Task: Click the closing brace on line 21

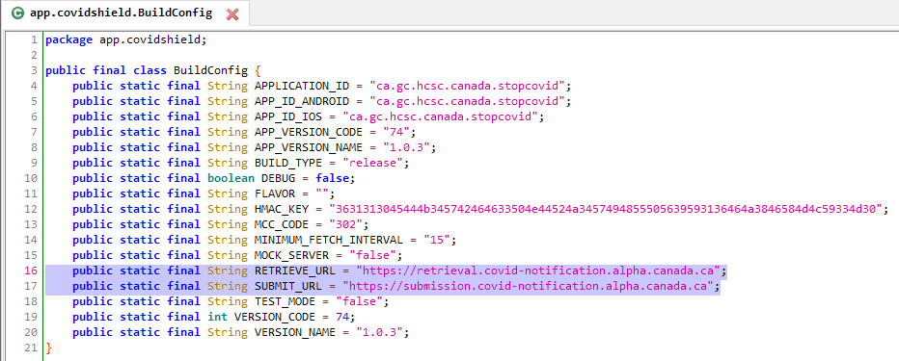Action: click(x=49, y=348)
